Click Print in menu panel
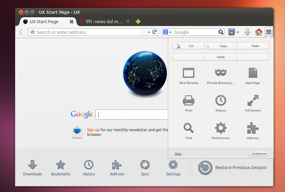Viewport: 285px width, 192px height. [x=189, y=103]
